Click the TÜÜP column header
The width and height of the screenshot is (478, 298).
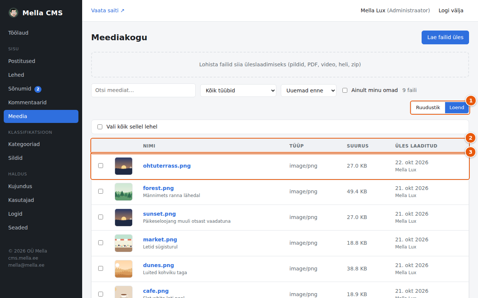pyautogui.click(x=297, y=146)
